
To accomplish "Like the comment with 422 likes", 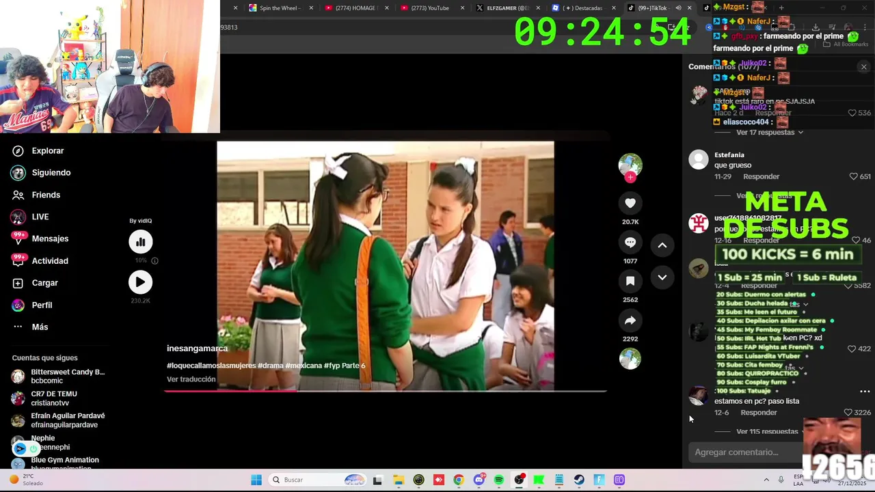I will coord(859,348).
